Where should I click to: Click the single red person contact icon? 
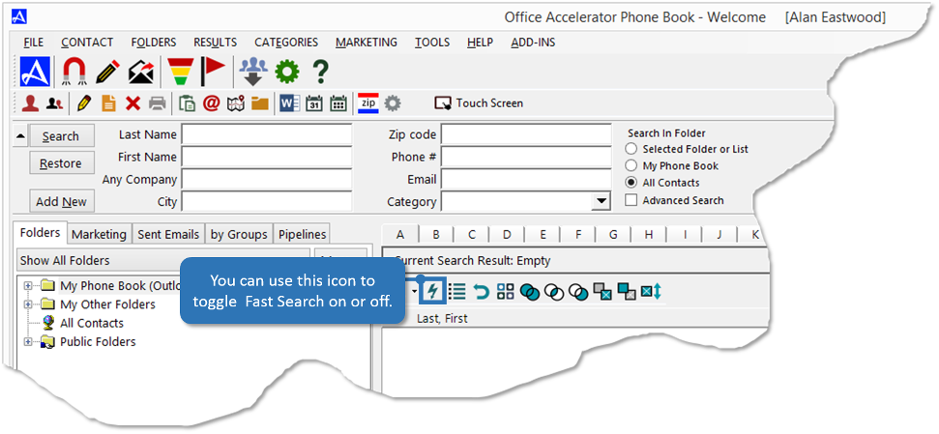point(31,103)
